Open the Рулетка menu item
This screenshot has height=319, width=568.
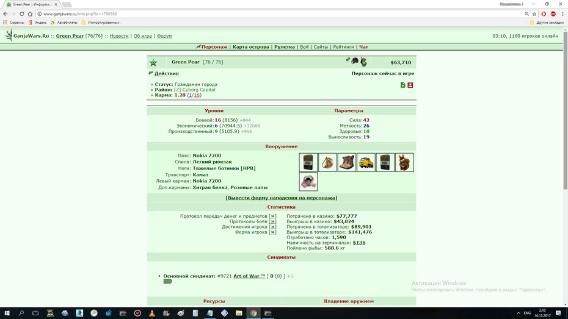tap(285, 47)
